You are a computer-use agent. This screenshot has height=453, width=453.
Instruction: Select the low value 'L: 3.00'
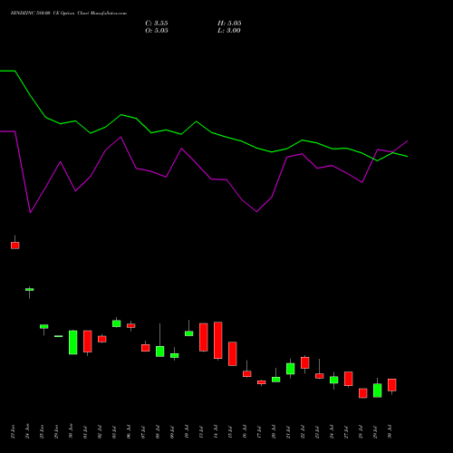click(229, 31)
